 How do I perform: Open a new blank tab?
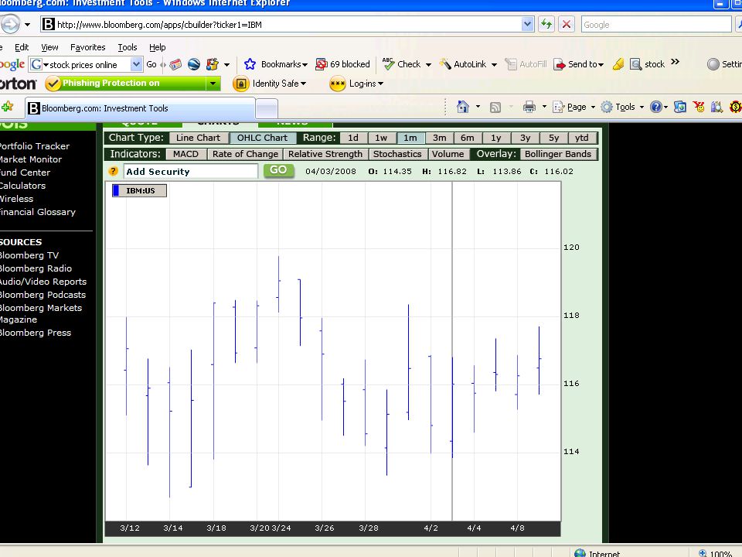tap(267, 108)
